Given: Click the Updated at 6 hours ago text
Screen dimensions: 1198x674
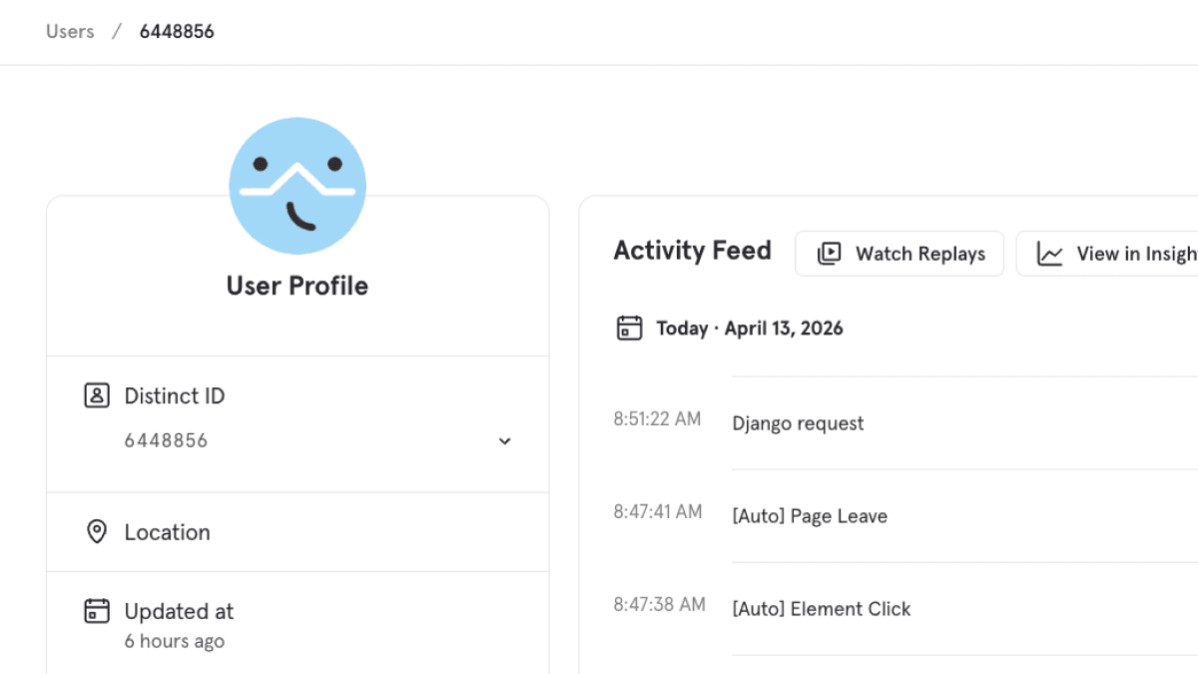Looking at the screenshot, I should tap(175, 641).
